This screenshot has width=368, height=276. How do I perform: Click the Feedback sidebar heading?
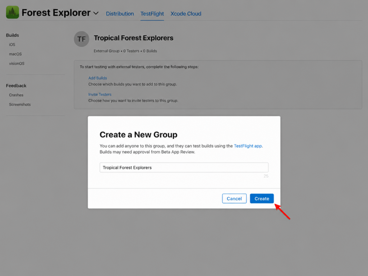click(x=16, y=86)
